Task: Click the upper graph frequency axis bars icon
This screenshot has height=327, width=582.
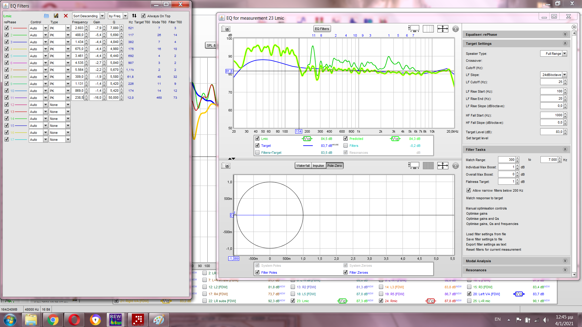Action: [428, 29]
